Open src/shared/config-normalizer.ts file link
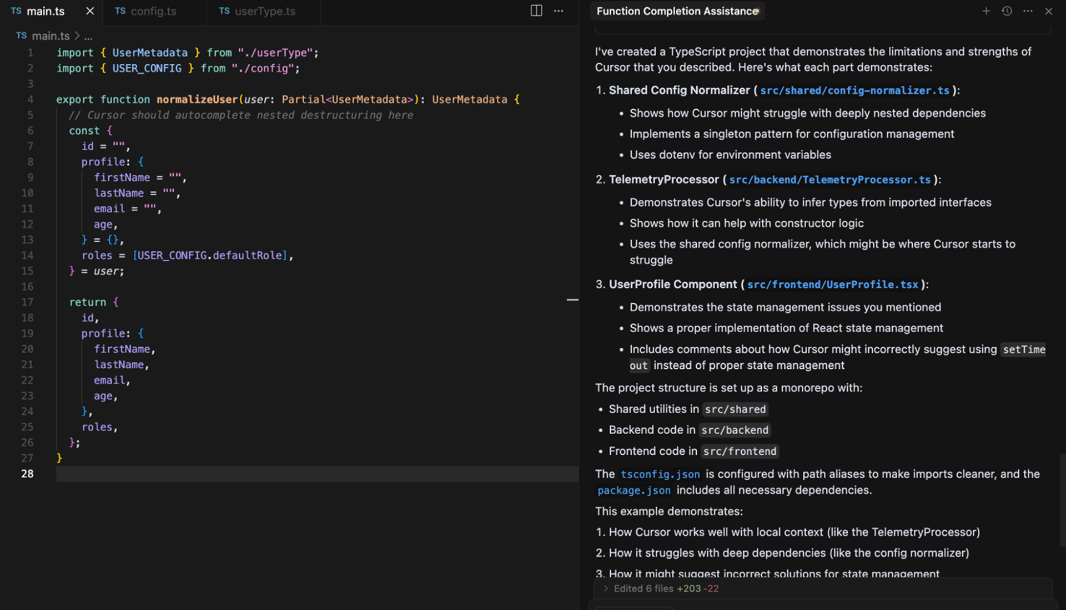1066x610 pixels. (854, 90)
